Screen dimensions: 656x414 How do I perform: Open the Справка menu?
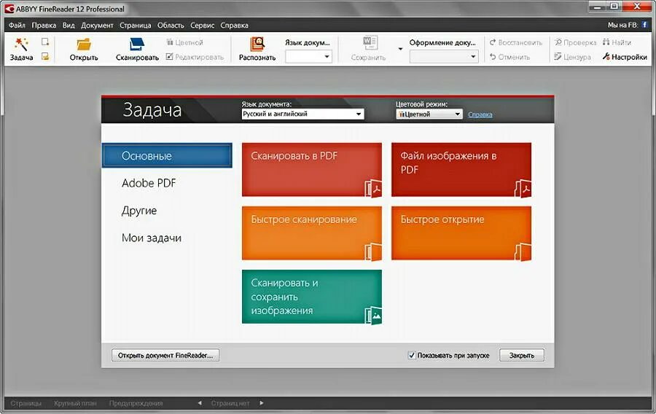coord(234,25)
